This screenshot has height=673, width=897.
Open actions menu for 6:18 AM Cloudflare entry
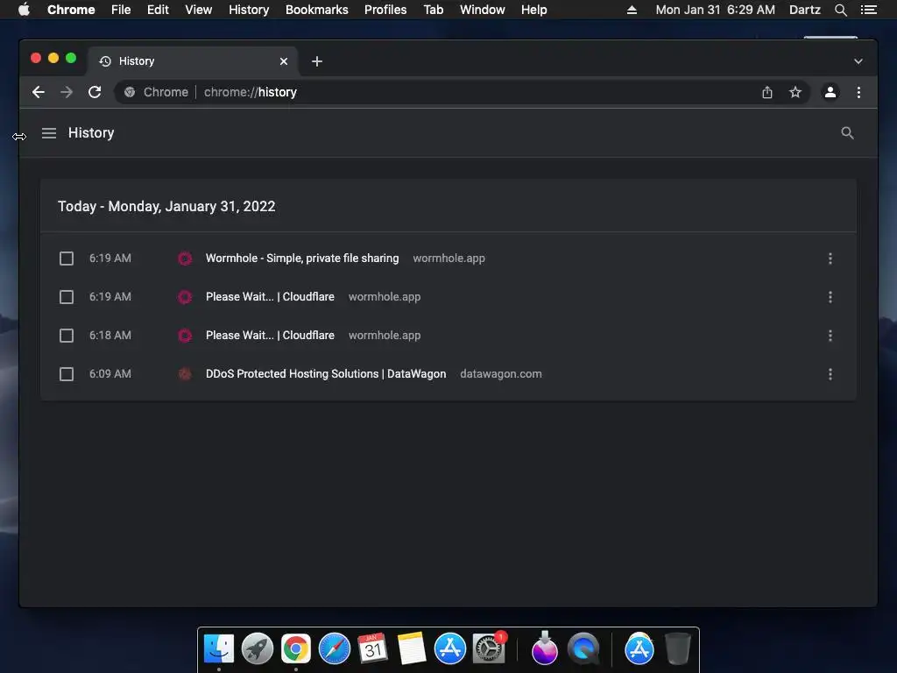pos(830,336)
